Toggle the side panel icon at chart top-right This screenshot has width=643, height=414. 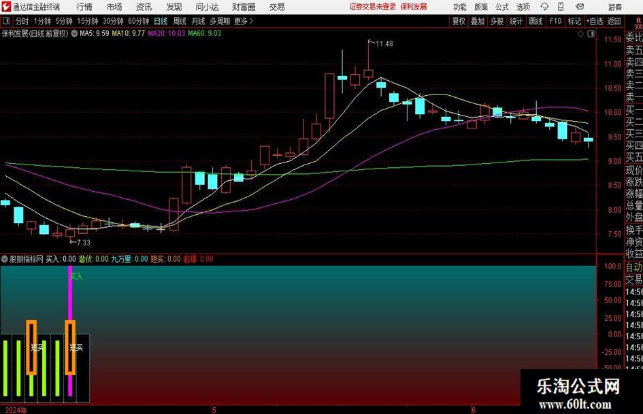pyautogui.click(x=591, y=34)
